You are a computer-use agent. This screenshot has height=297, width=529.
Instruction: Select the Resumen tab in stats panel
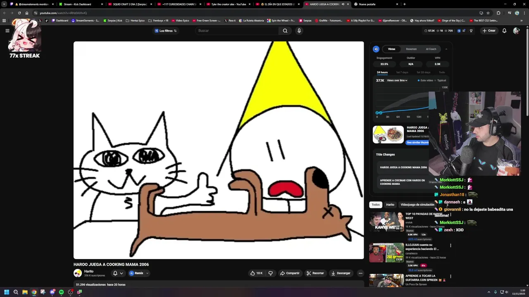click(411, 49)
